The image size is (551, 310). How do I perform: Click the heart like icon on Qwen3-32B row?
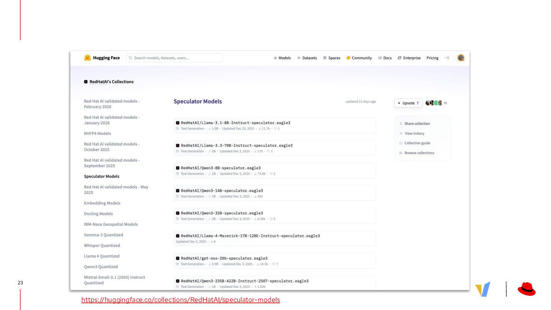point(271,219)
